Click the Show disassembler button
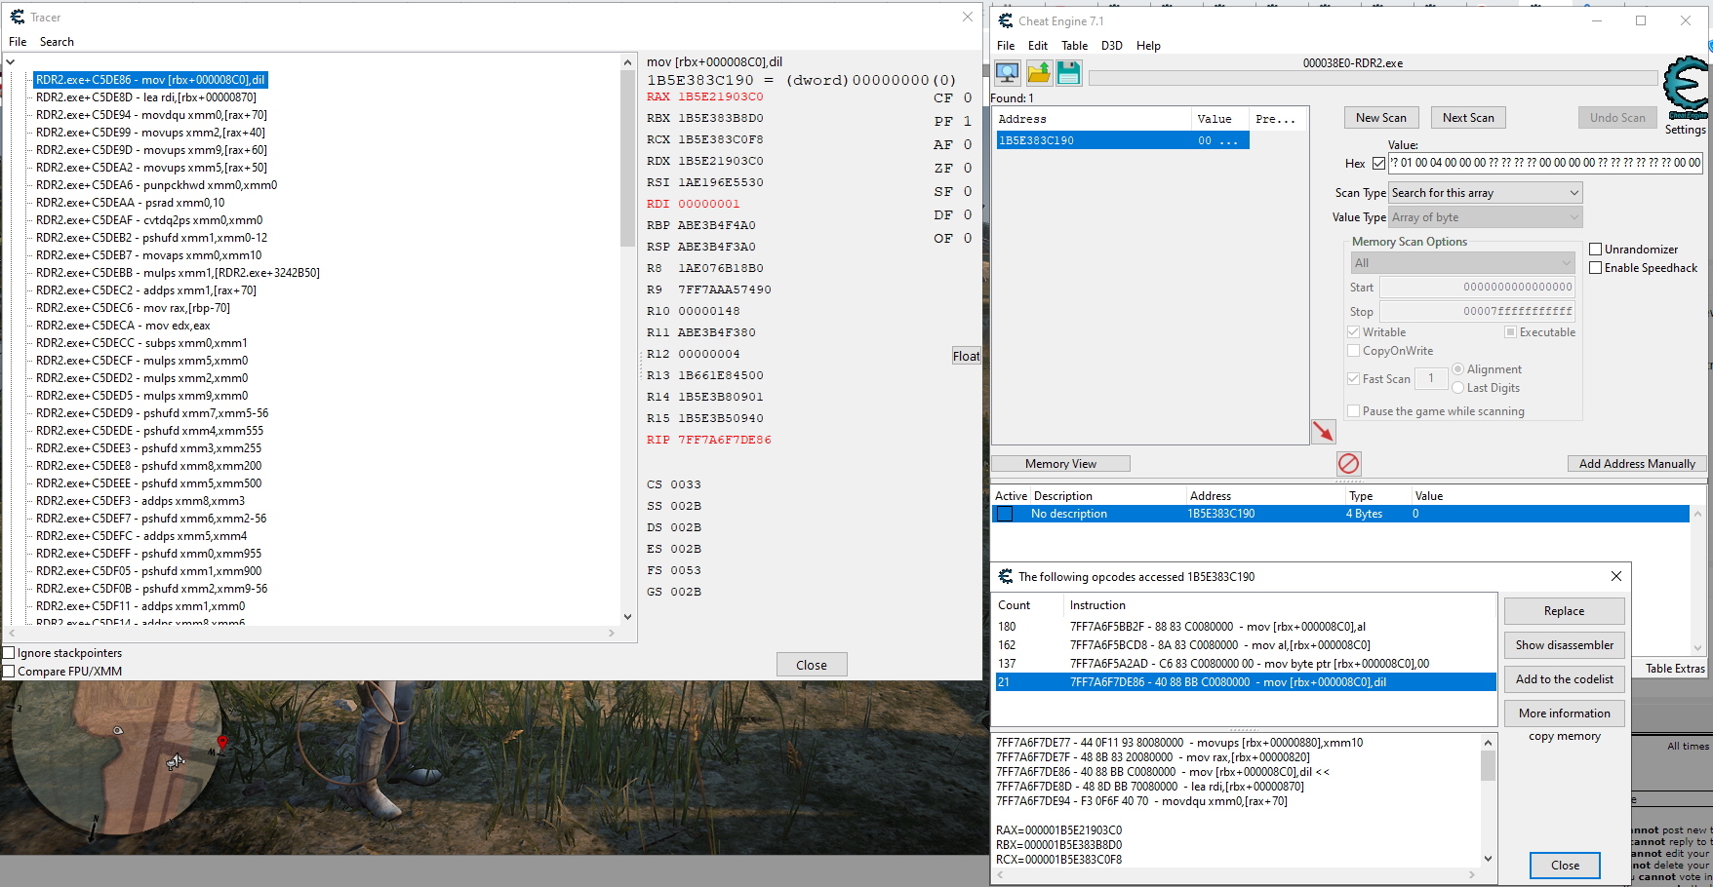 click(x=1564, y=645)
